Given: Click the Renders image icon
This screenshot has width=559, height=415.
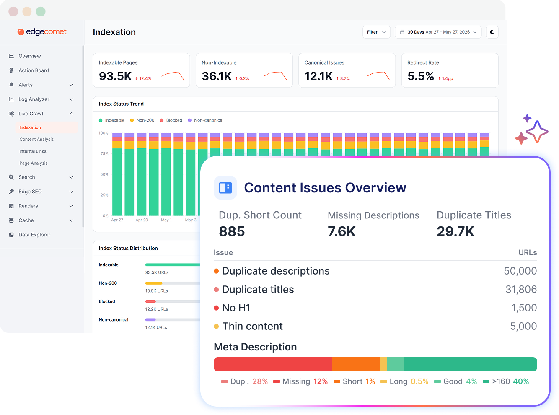Looking at the screenshot, I should (11, 206).
